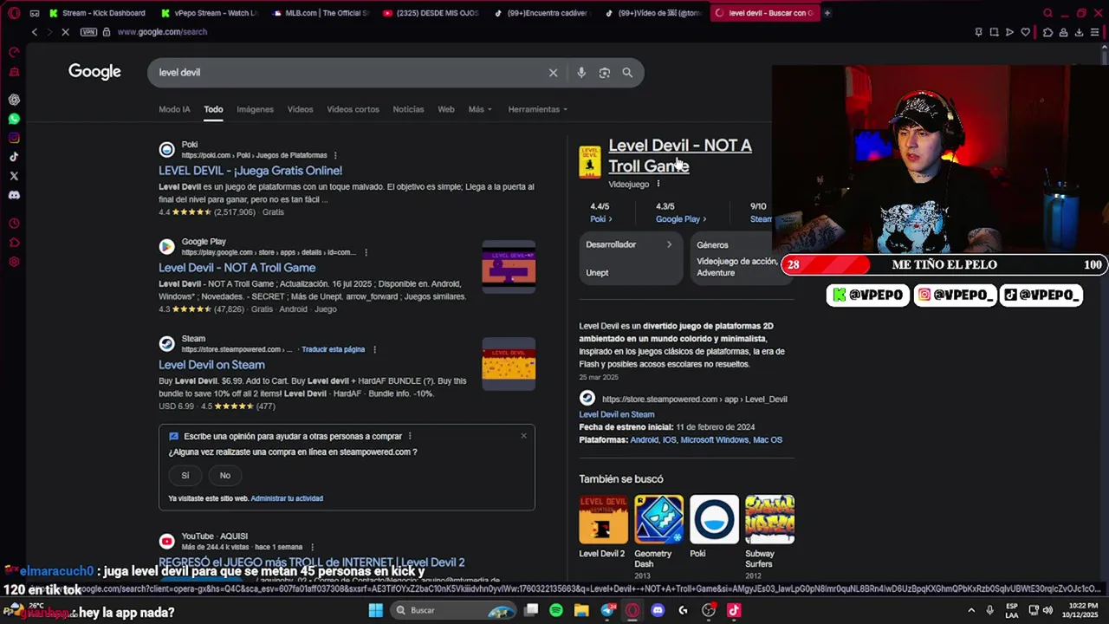Open Easy Setup menu icon
Viewport: 1109px width, 624px height.
[x=1096, y=32]
